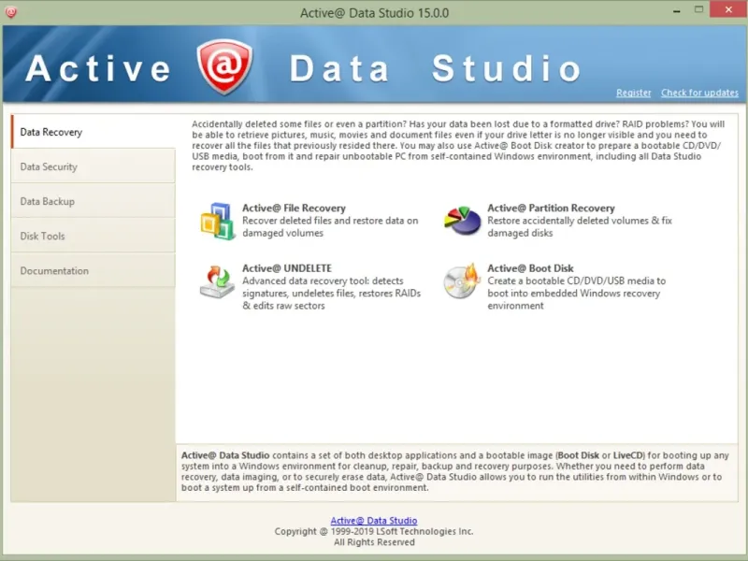Click the text "Create a bootable CD/DVD/USB media to"

576,280
